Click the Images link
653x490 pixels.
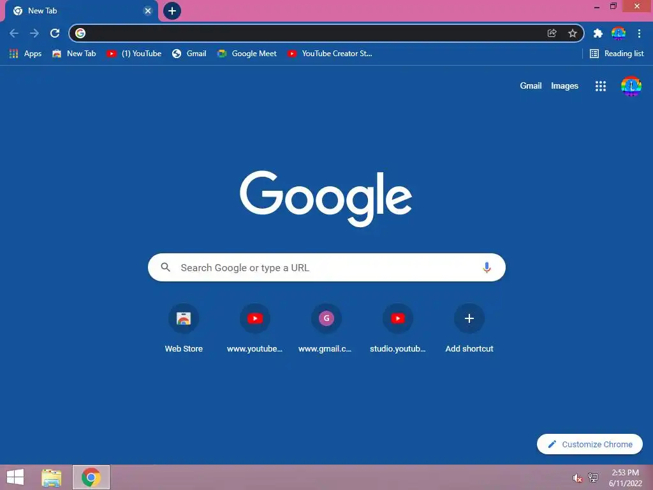tap(564, 86)
